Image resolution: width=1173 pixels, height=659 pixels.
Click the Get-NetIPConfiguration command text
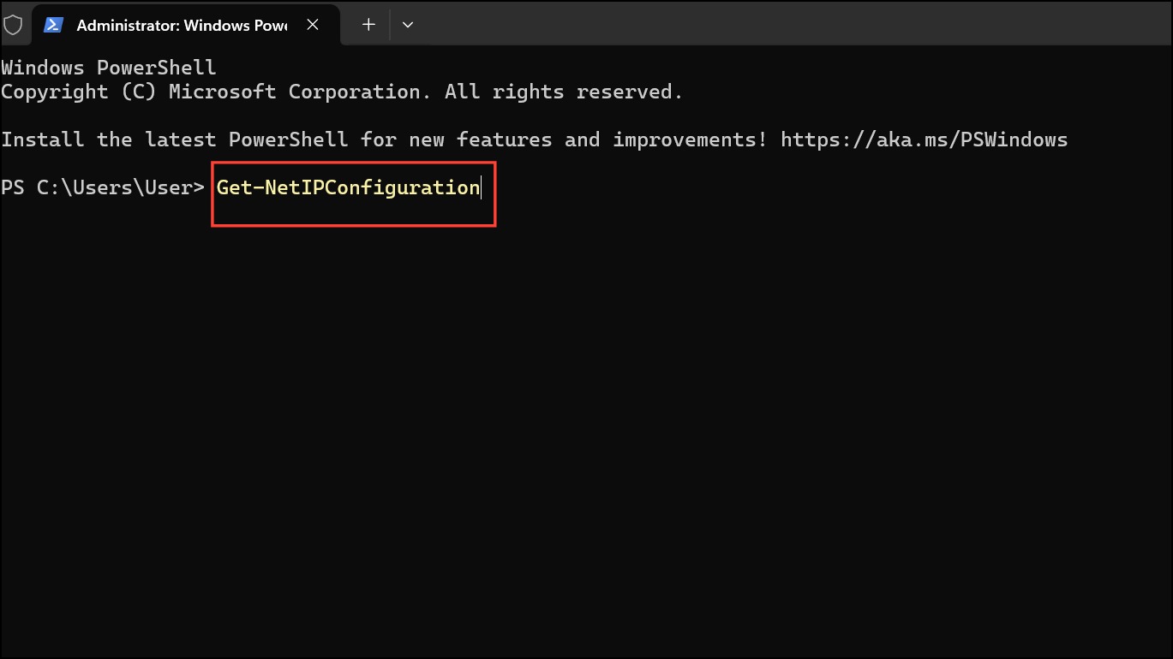click(348, 188)
